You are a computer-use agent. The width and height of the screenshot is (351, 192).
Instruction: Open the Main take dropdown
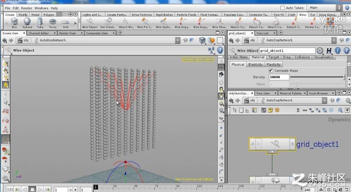[x=325, y=8]
